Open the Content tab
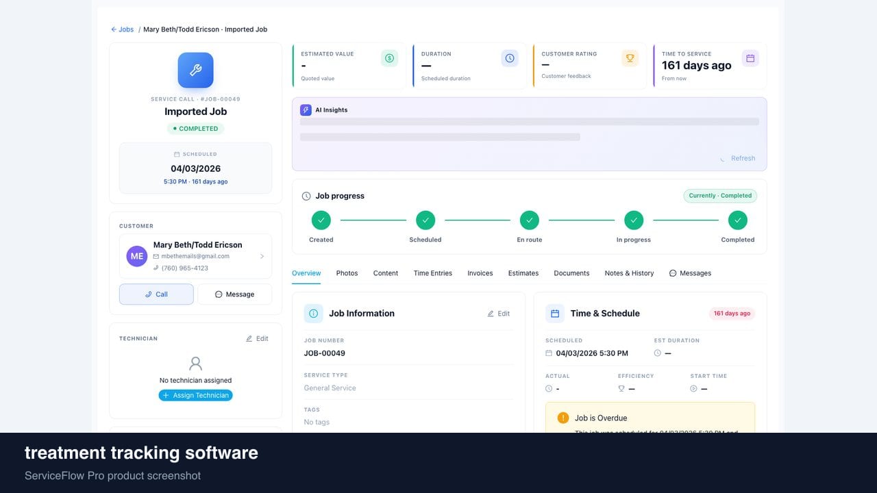Viewport: 877px width, 493px height. tap(386, 273)
